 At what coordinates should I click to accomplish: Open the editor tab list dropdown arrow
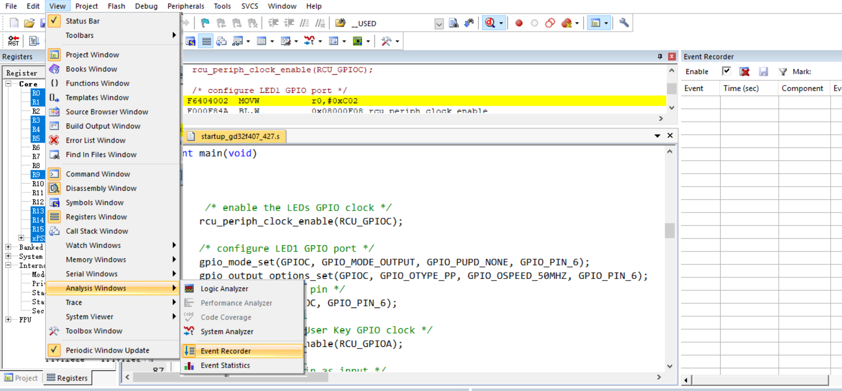point(657,135)
